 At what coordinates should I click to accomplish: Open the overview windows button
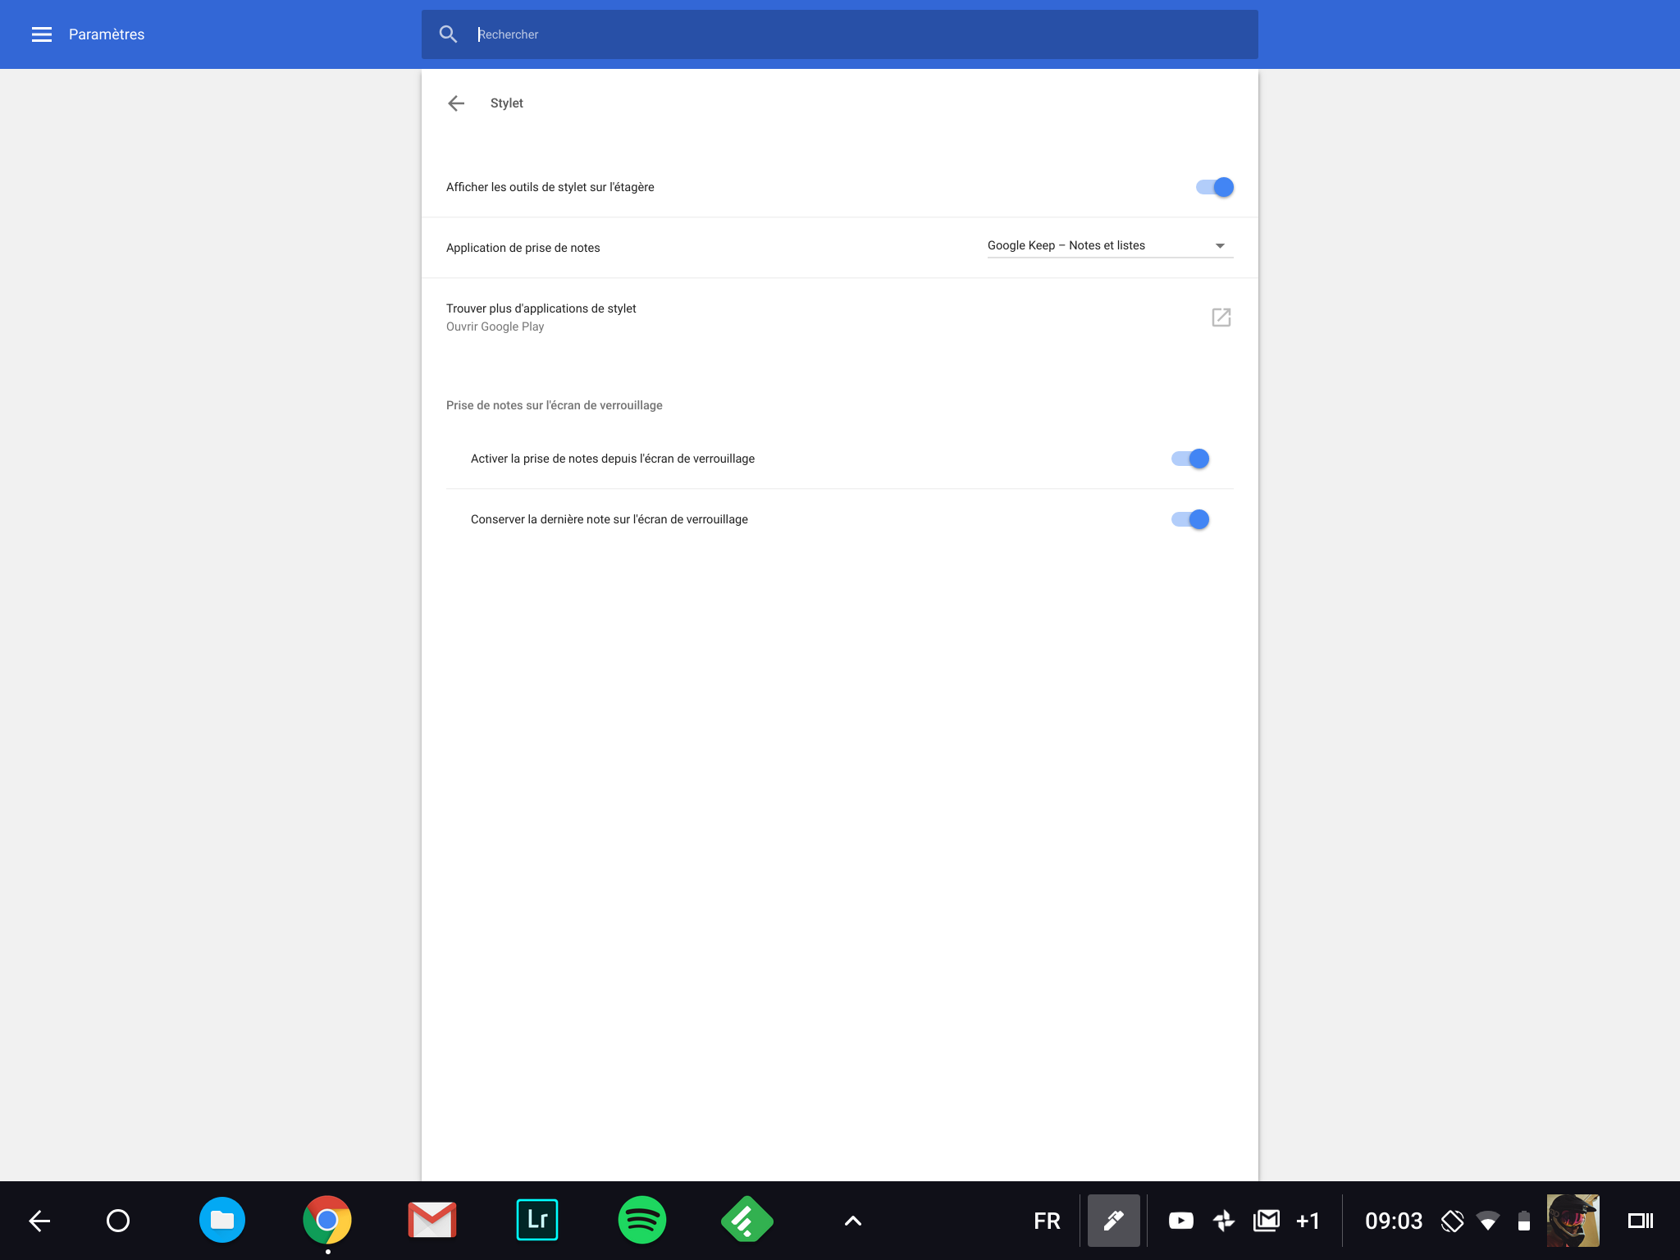pyautogui.click(x=1641, y=1221)
